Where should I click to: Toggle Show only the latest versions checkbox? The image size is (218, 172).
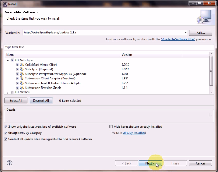click(6, 126)
